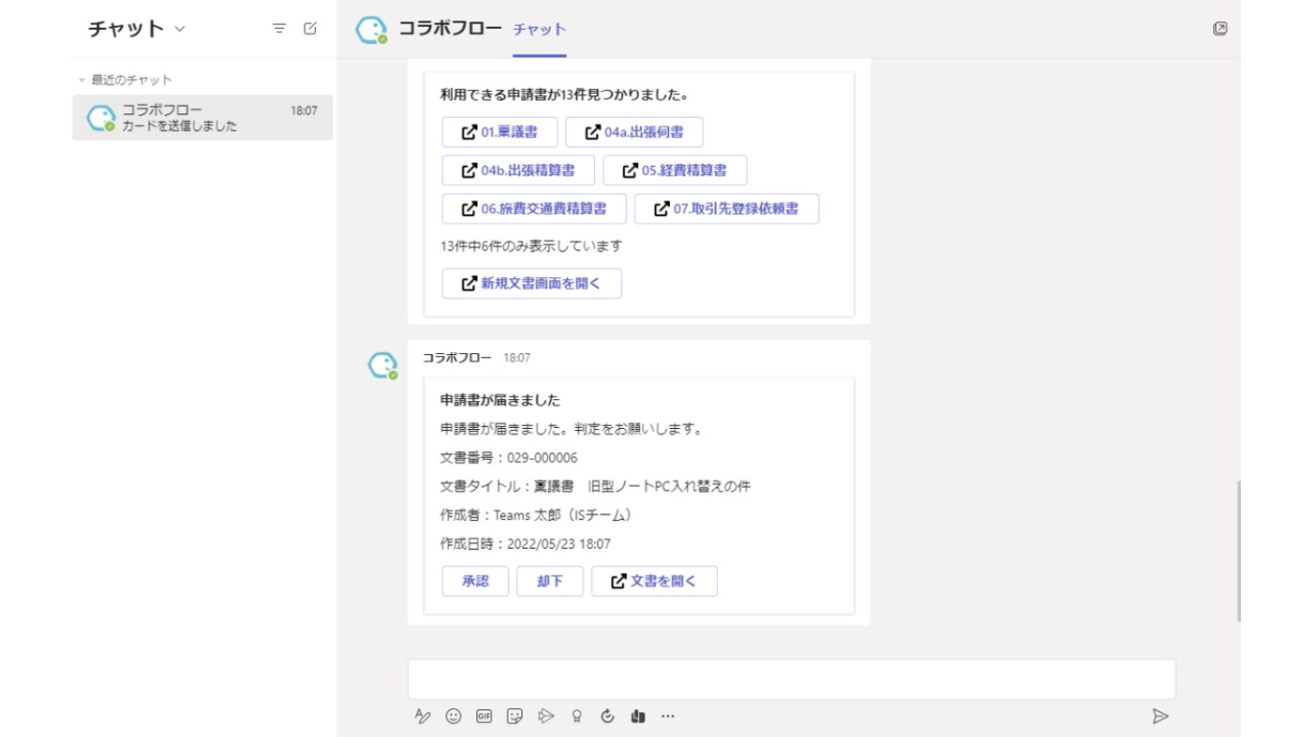Select the チャット tab in the header
1311x737 pixels.
[539, 30]
